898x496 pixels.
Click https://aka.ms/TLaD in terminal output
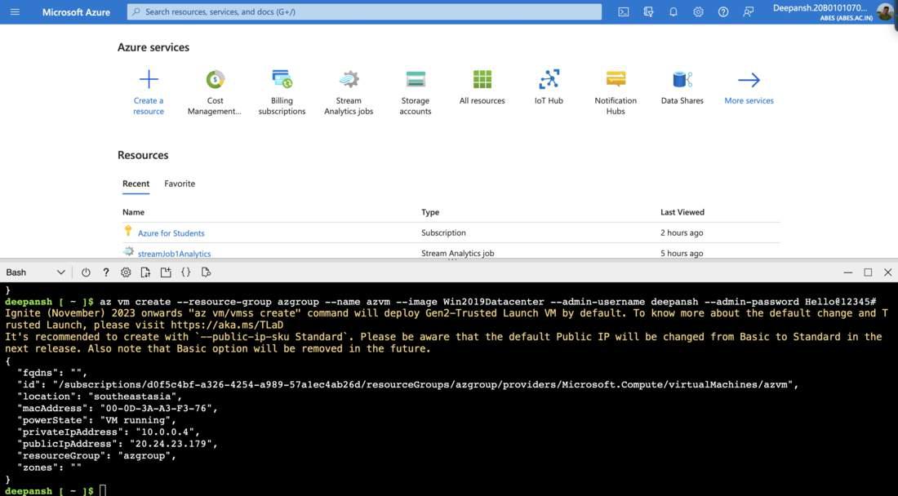click(226, 325)
